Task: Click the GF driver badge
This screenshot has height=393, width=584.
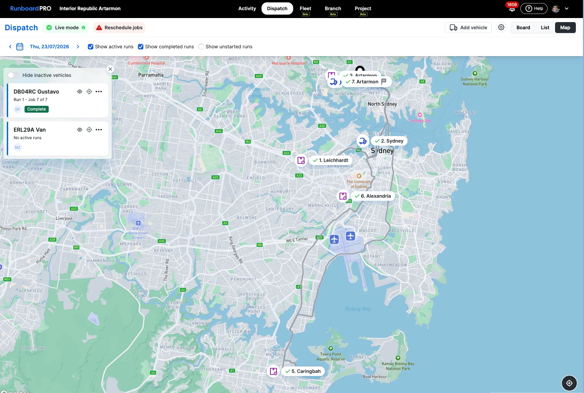Action: coord(18,109)
